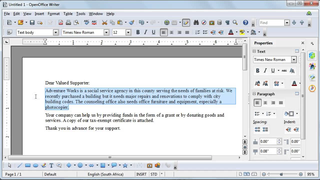The width and height of the screenshot is (320, 180).
Task: Click the Print icon in toolbar
Action: (x=68, y=23)
